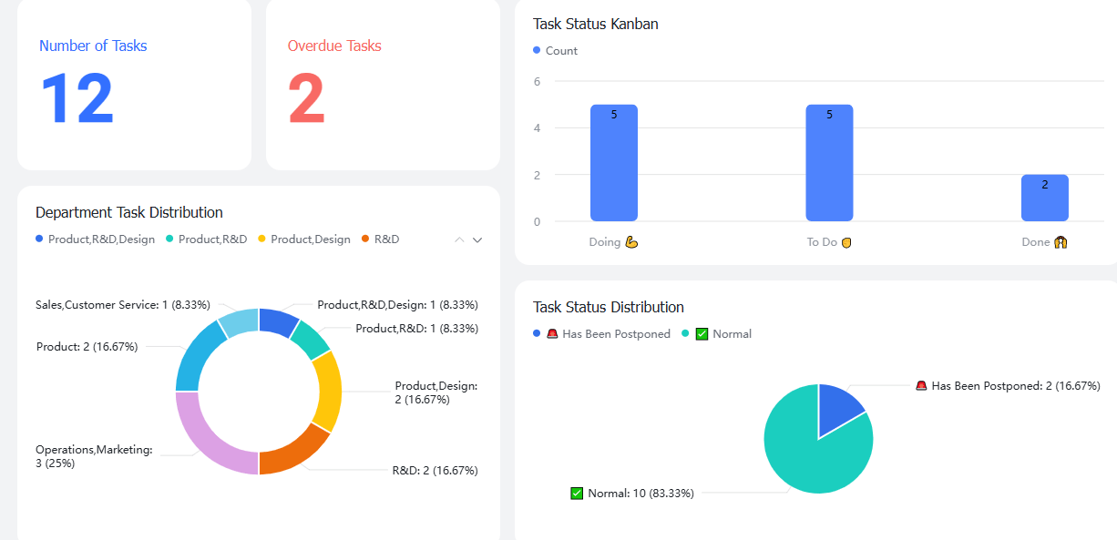Toggle the Product,R&D legend entry
The width and height of the screenshot is (1117, 540).
pyautogui.click(x=206, y=239)
